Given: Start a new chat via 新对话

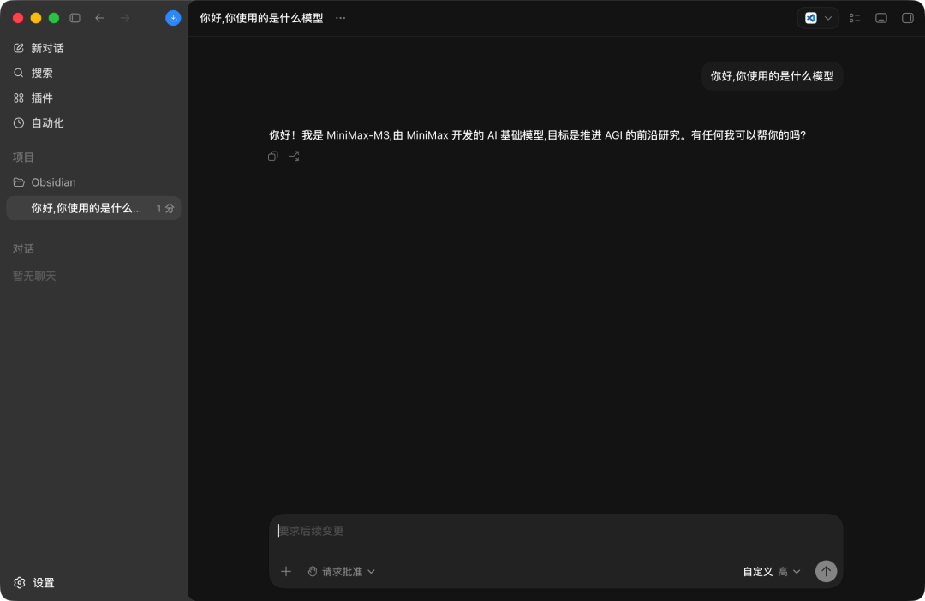Looking at the screenshot, I should tap(94, 48).
